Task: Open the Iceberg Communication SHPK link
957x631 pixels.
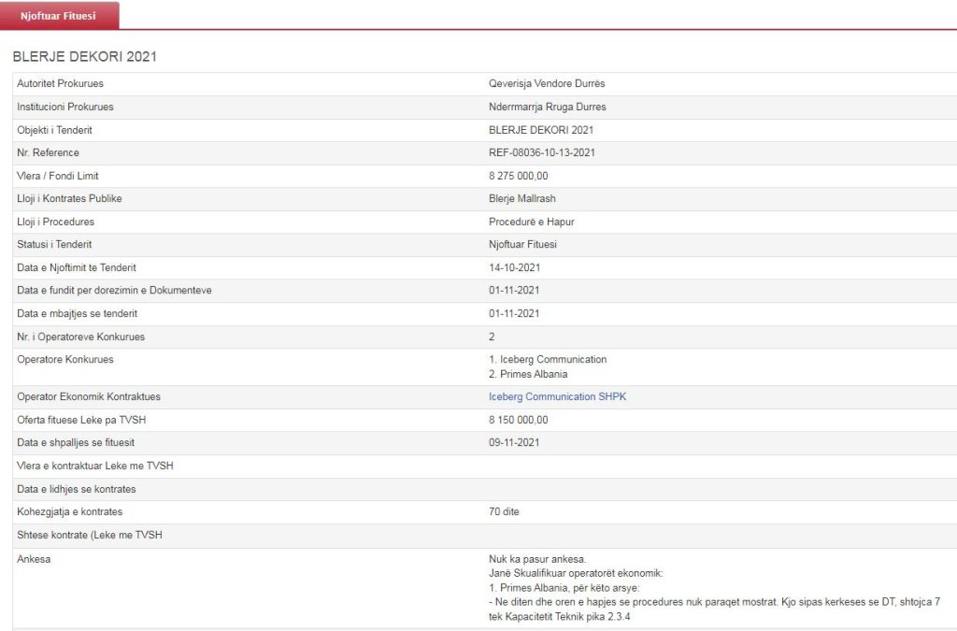Action: pyautogui.click(x=557, y=397)
